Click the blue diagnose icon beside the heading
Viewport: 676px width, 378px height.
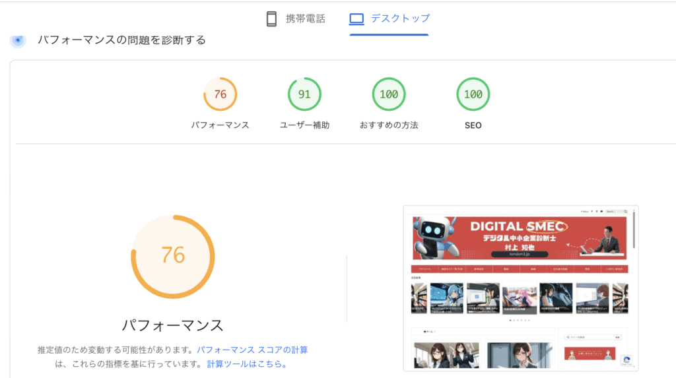18,40
